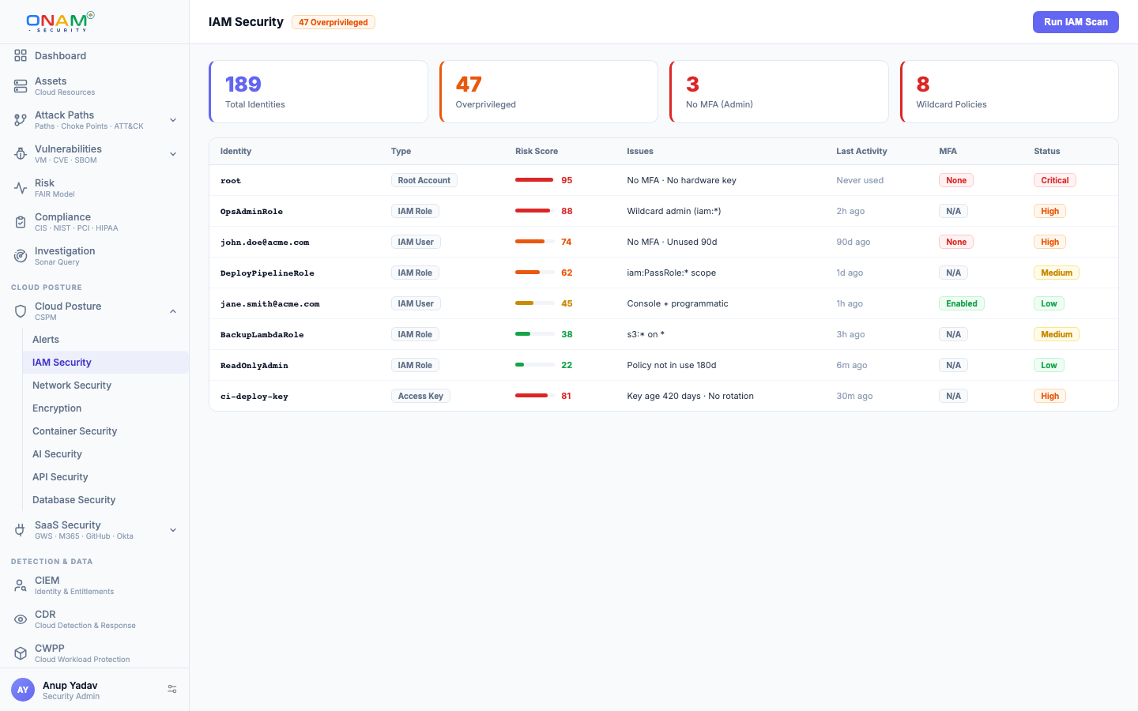The height and width of the screenshot is (711, 1138).
Task: Expand the SaaS Security chevron
Action: [x=173, y=530]
